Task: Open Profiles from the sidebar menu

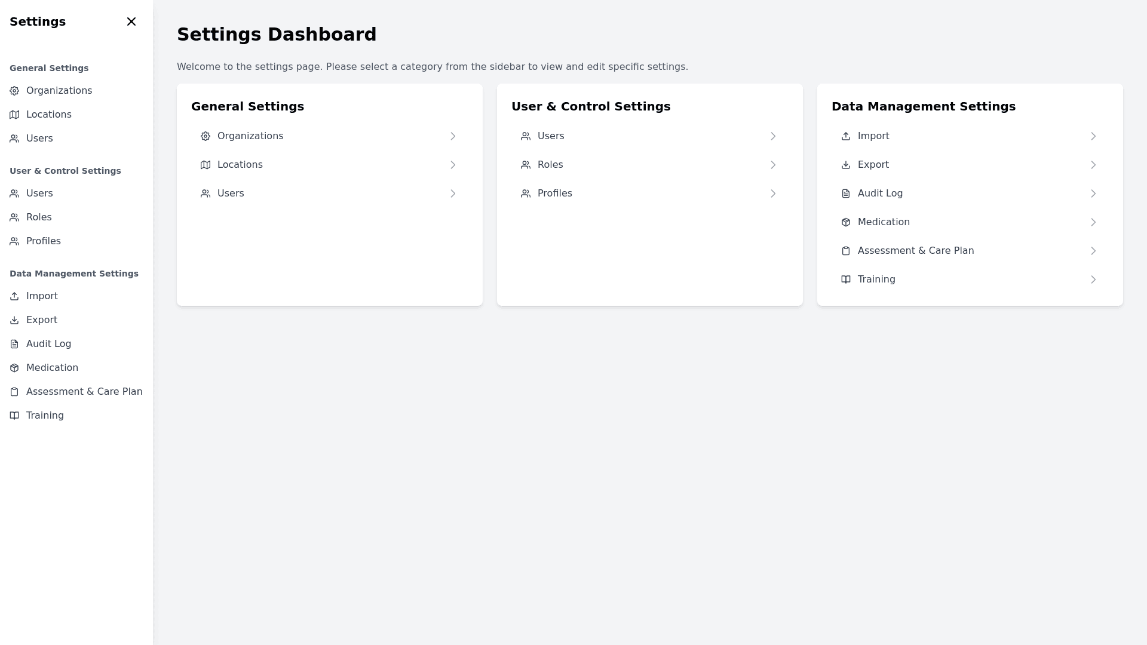Action: (43, 241)
